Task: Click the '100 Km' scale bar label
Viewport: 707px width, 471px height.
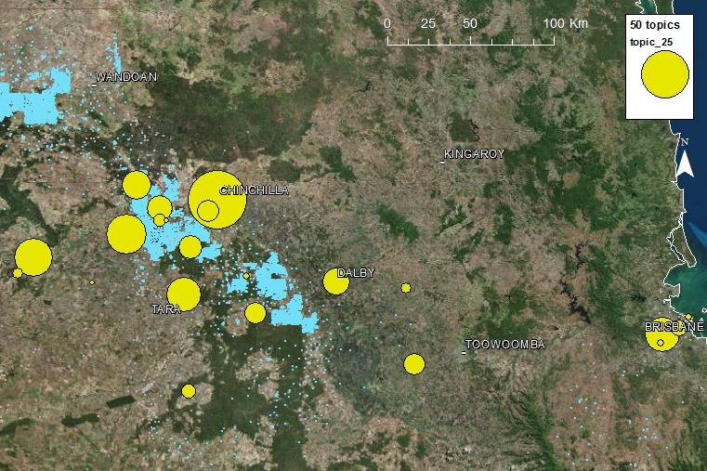Action: pos(566,23)
